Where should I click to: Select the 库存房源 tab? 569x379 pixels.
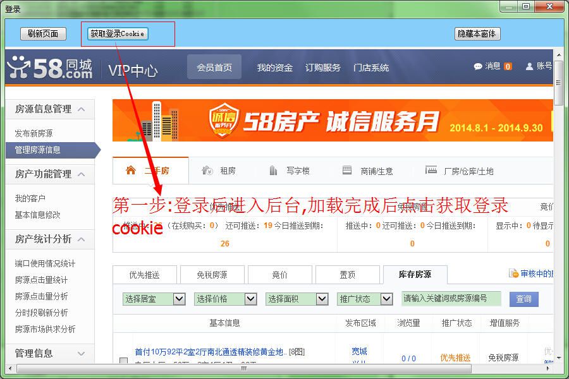pos(415,275)
